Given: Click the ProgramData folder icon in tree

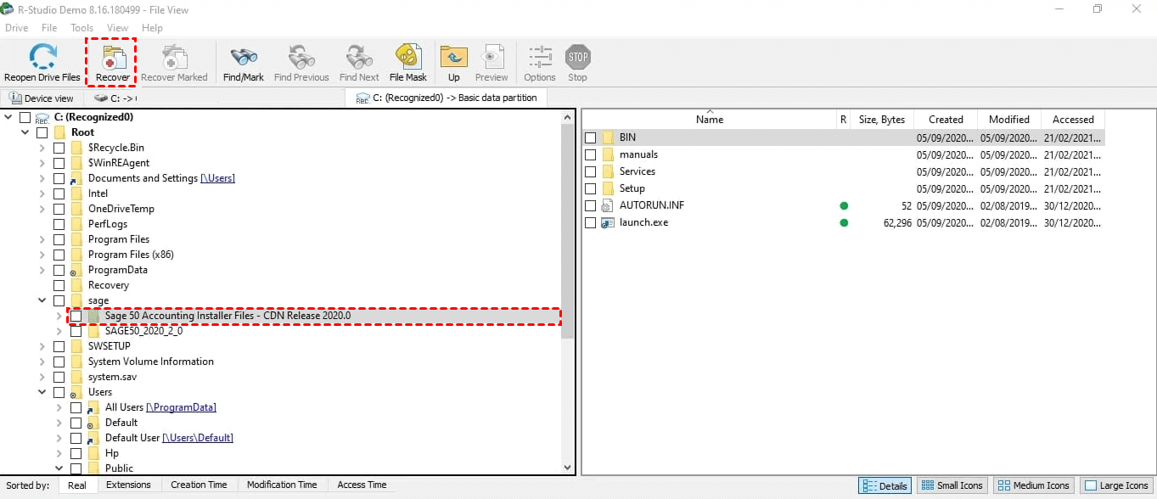Looking at the screenshot, I should point(76,270).
